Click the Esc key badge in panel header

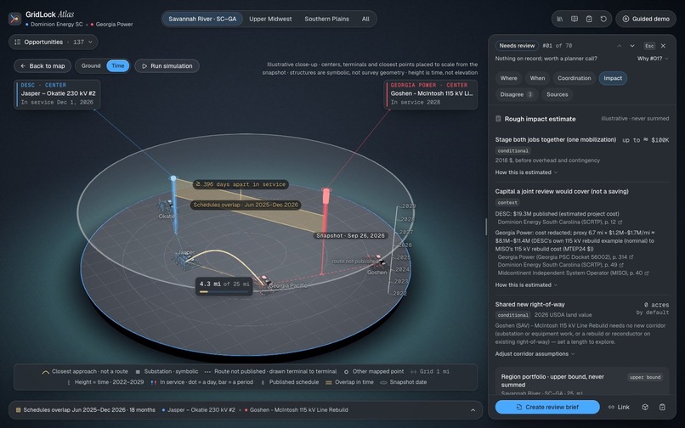point(649,46)
